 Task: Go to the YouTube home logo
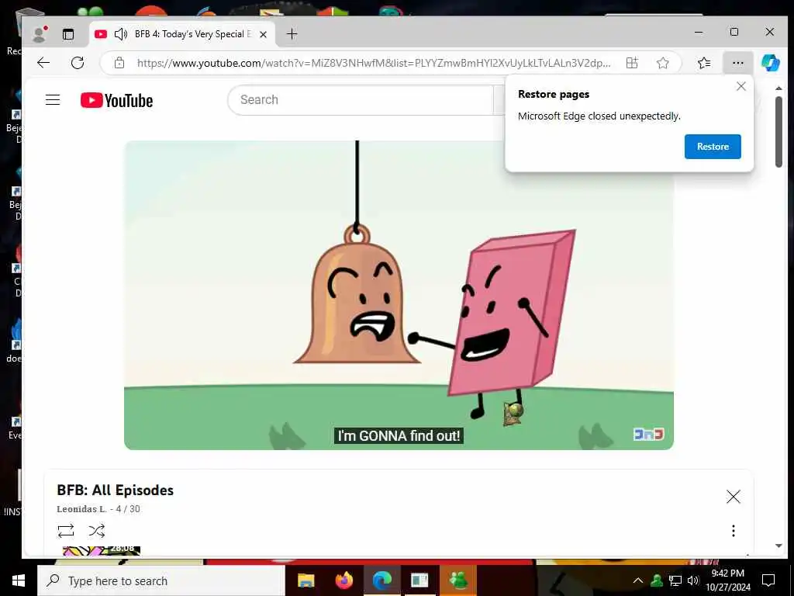(x=116, y=100)
